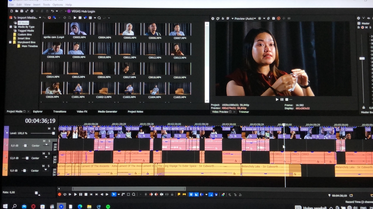Open the Preview (Auto) quality dropdown
The image size is (373, 209).
(x=245, y=19)
